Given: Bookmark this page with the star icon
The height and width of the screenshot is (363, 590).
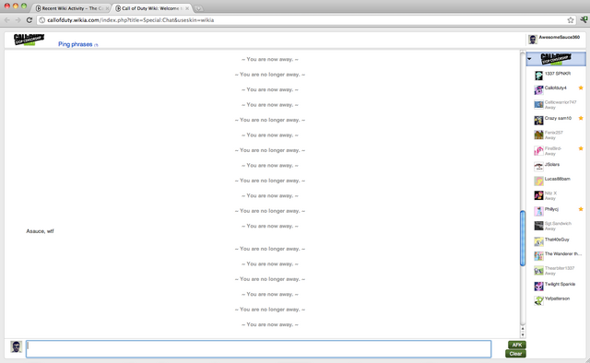Looking at the screenshot, I should [571, 20].
